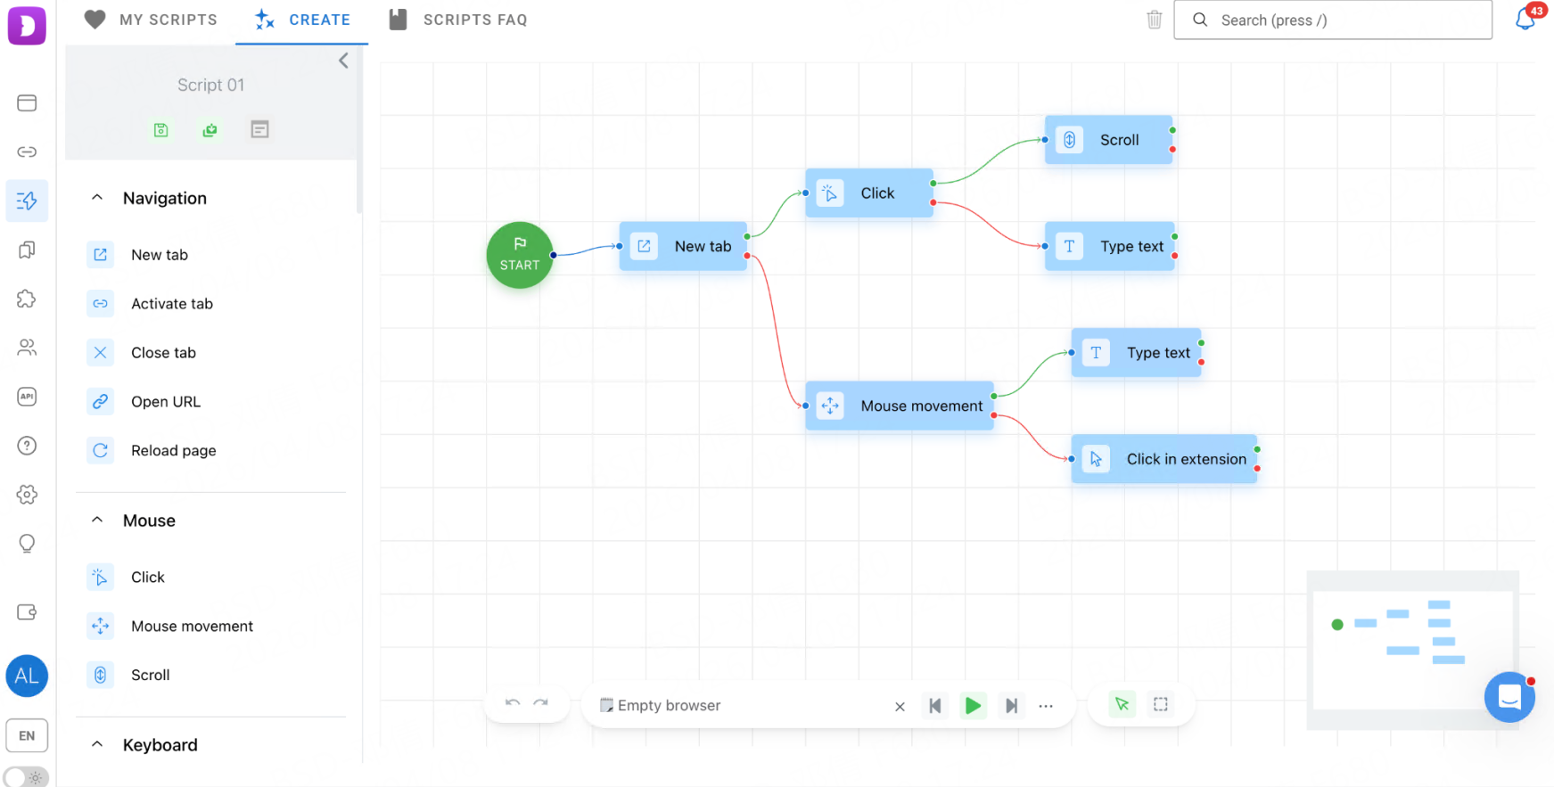
Task: Switch to the My Scripts tab
Action: (x=151, y=20)
